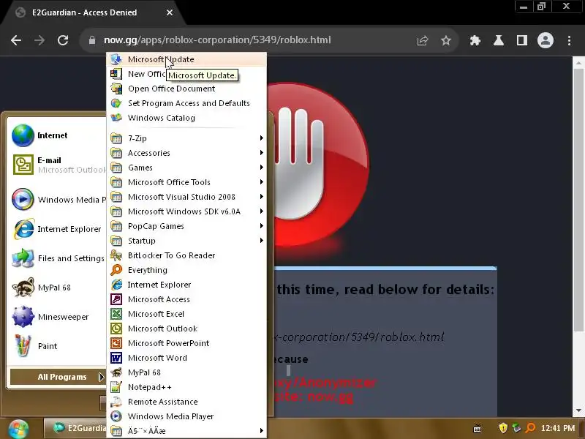Close the E2Guardian - Access Denied tab
The width and height of the screenshot is (585, 439).
click(x=170, y=12)
